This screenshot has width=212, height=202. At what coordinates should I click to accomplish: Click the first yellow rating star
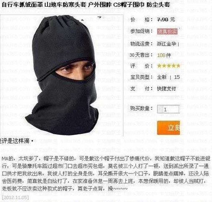160,66
